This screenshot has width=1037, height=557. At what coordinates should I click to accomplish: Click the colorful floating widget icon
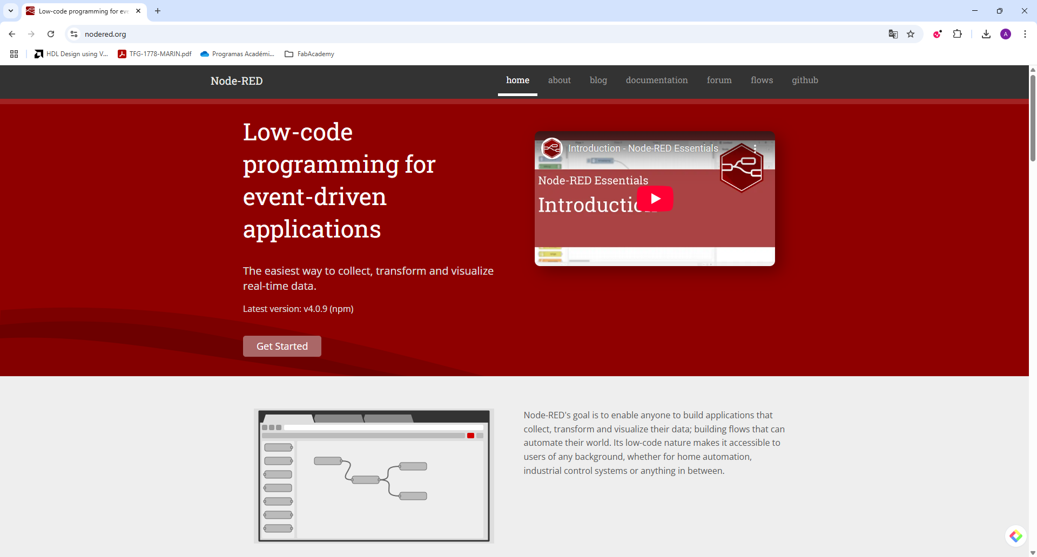click(1016, 536)
